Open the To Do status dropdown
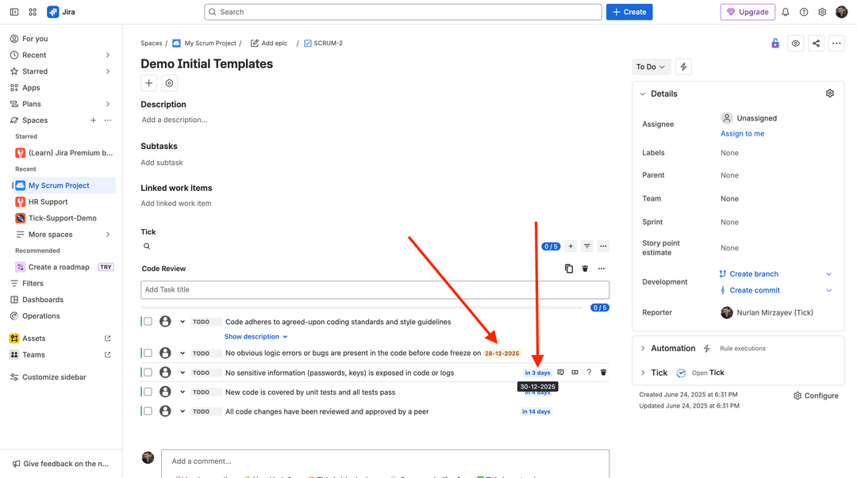This screenshot has width=857, height=478. [651, 67]
